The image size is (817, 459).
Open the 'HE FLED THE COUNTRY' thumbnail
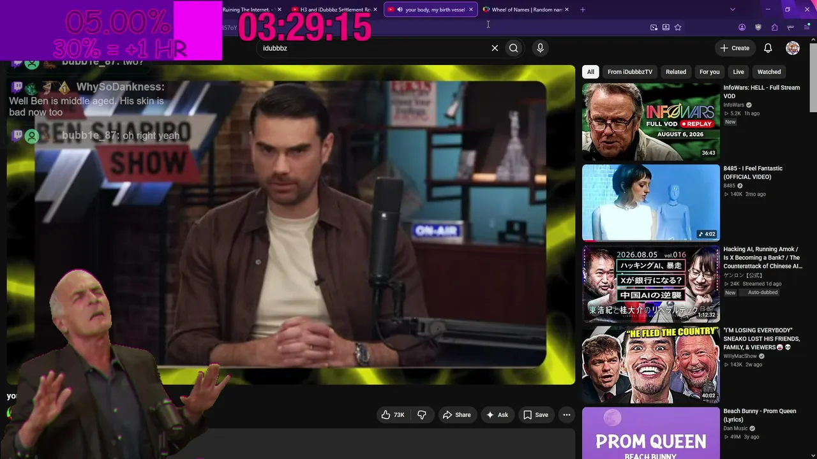[x=651, y=365]
